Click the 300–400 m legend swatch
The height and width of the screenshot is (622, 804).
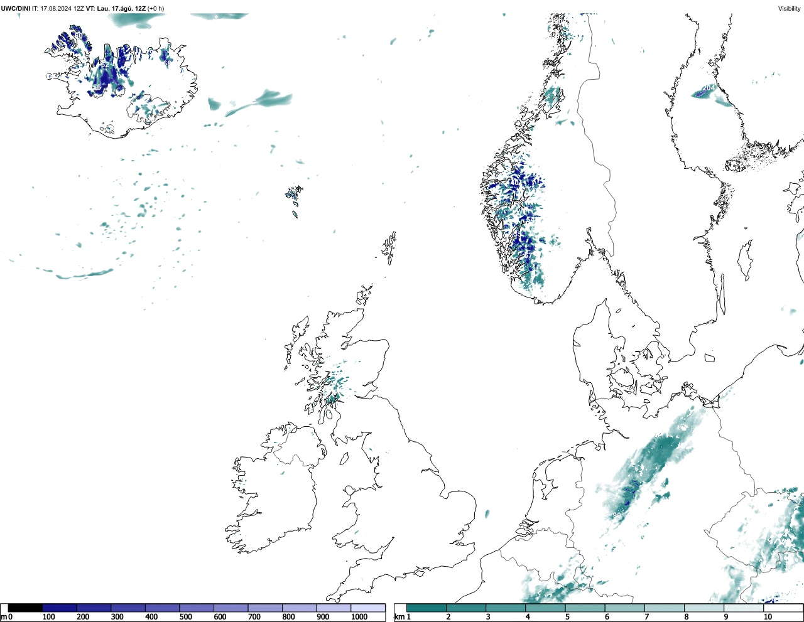click(128, 608)
